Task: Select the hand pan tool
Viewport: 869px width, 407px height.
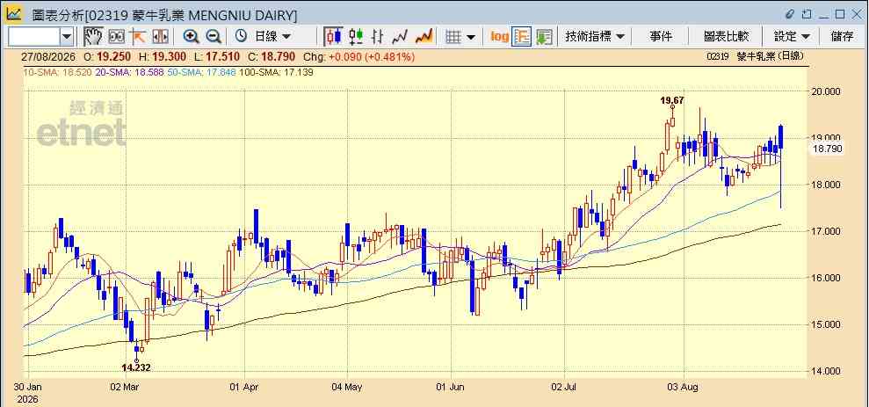Action: pyautogui.click(x=93, y=37)
